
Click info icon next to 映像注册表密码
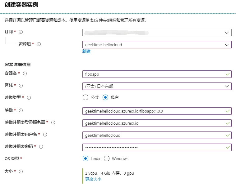41,147
